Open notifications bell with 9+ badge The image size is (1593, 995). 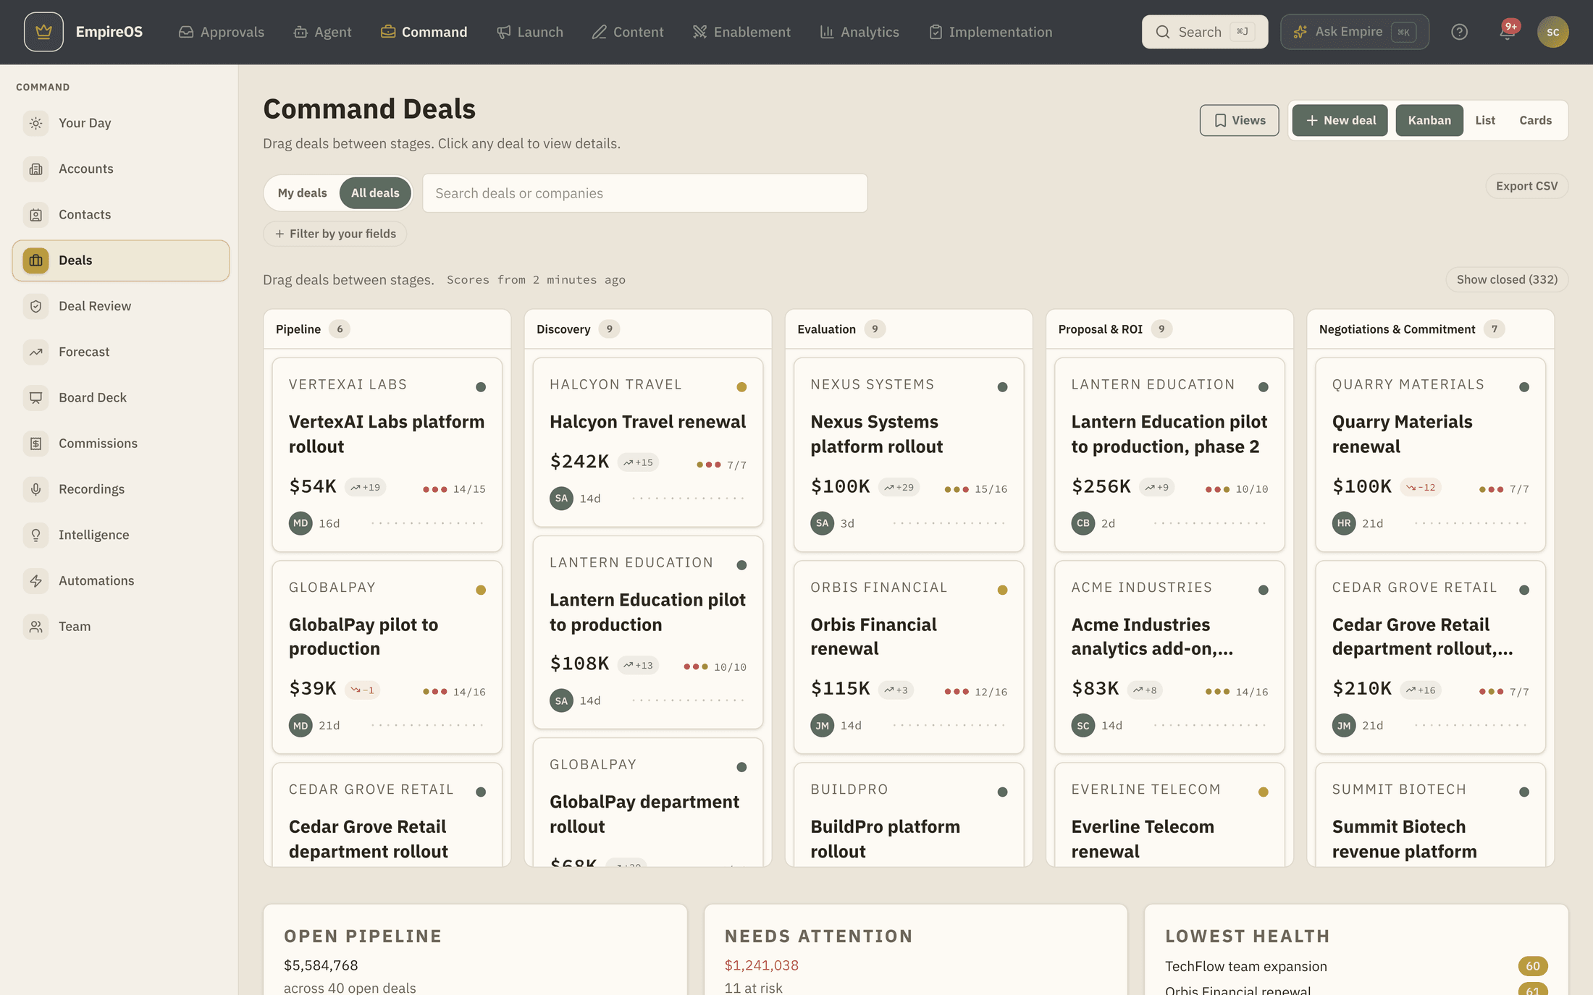point(1508,32)
